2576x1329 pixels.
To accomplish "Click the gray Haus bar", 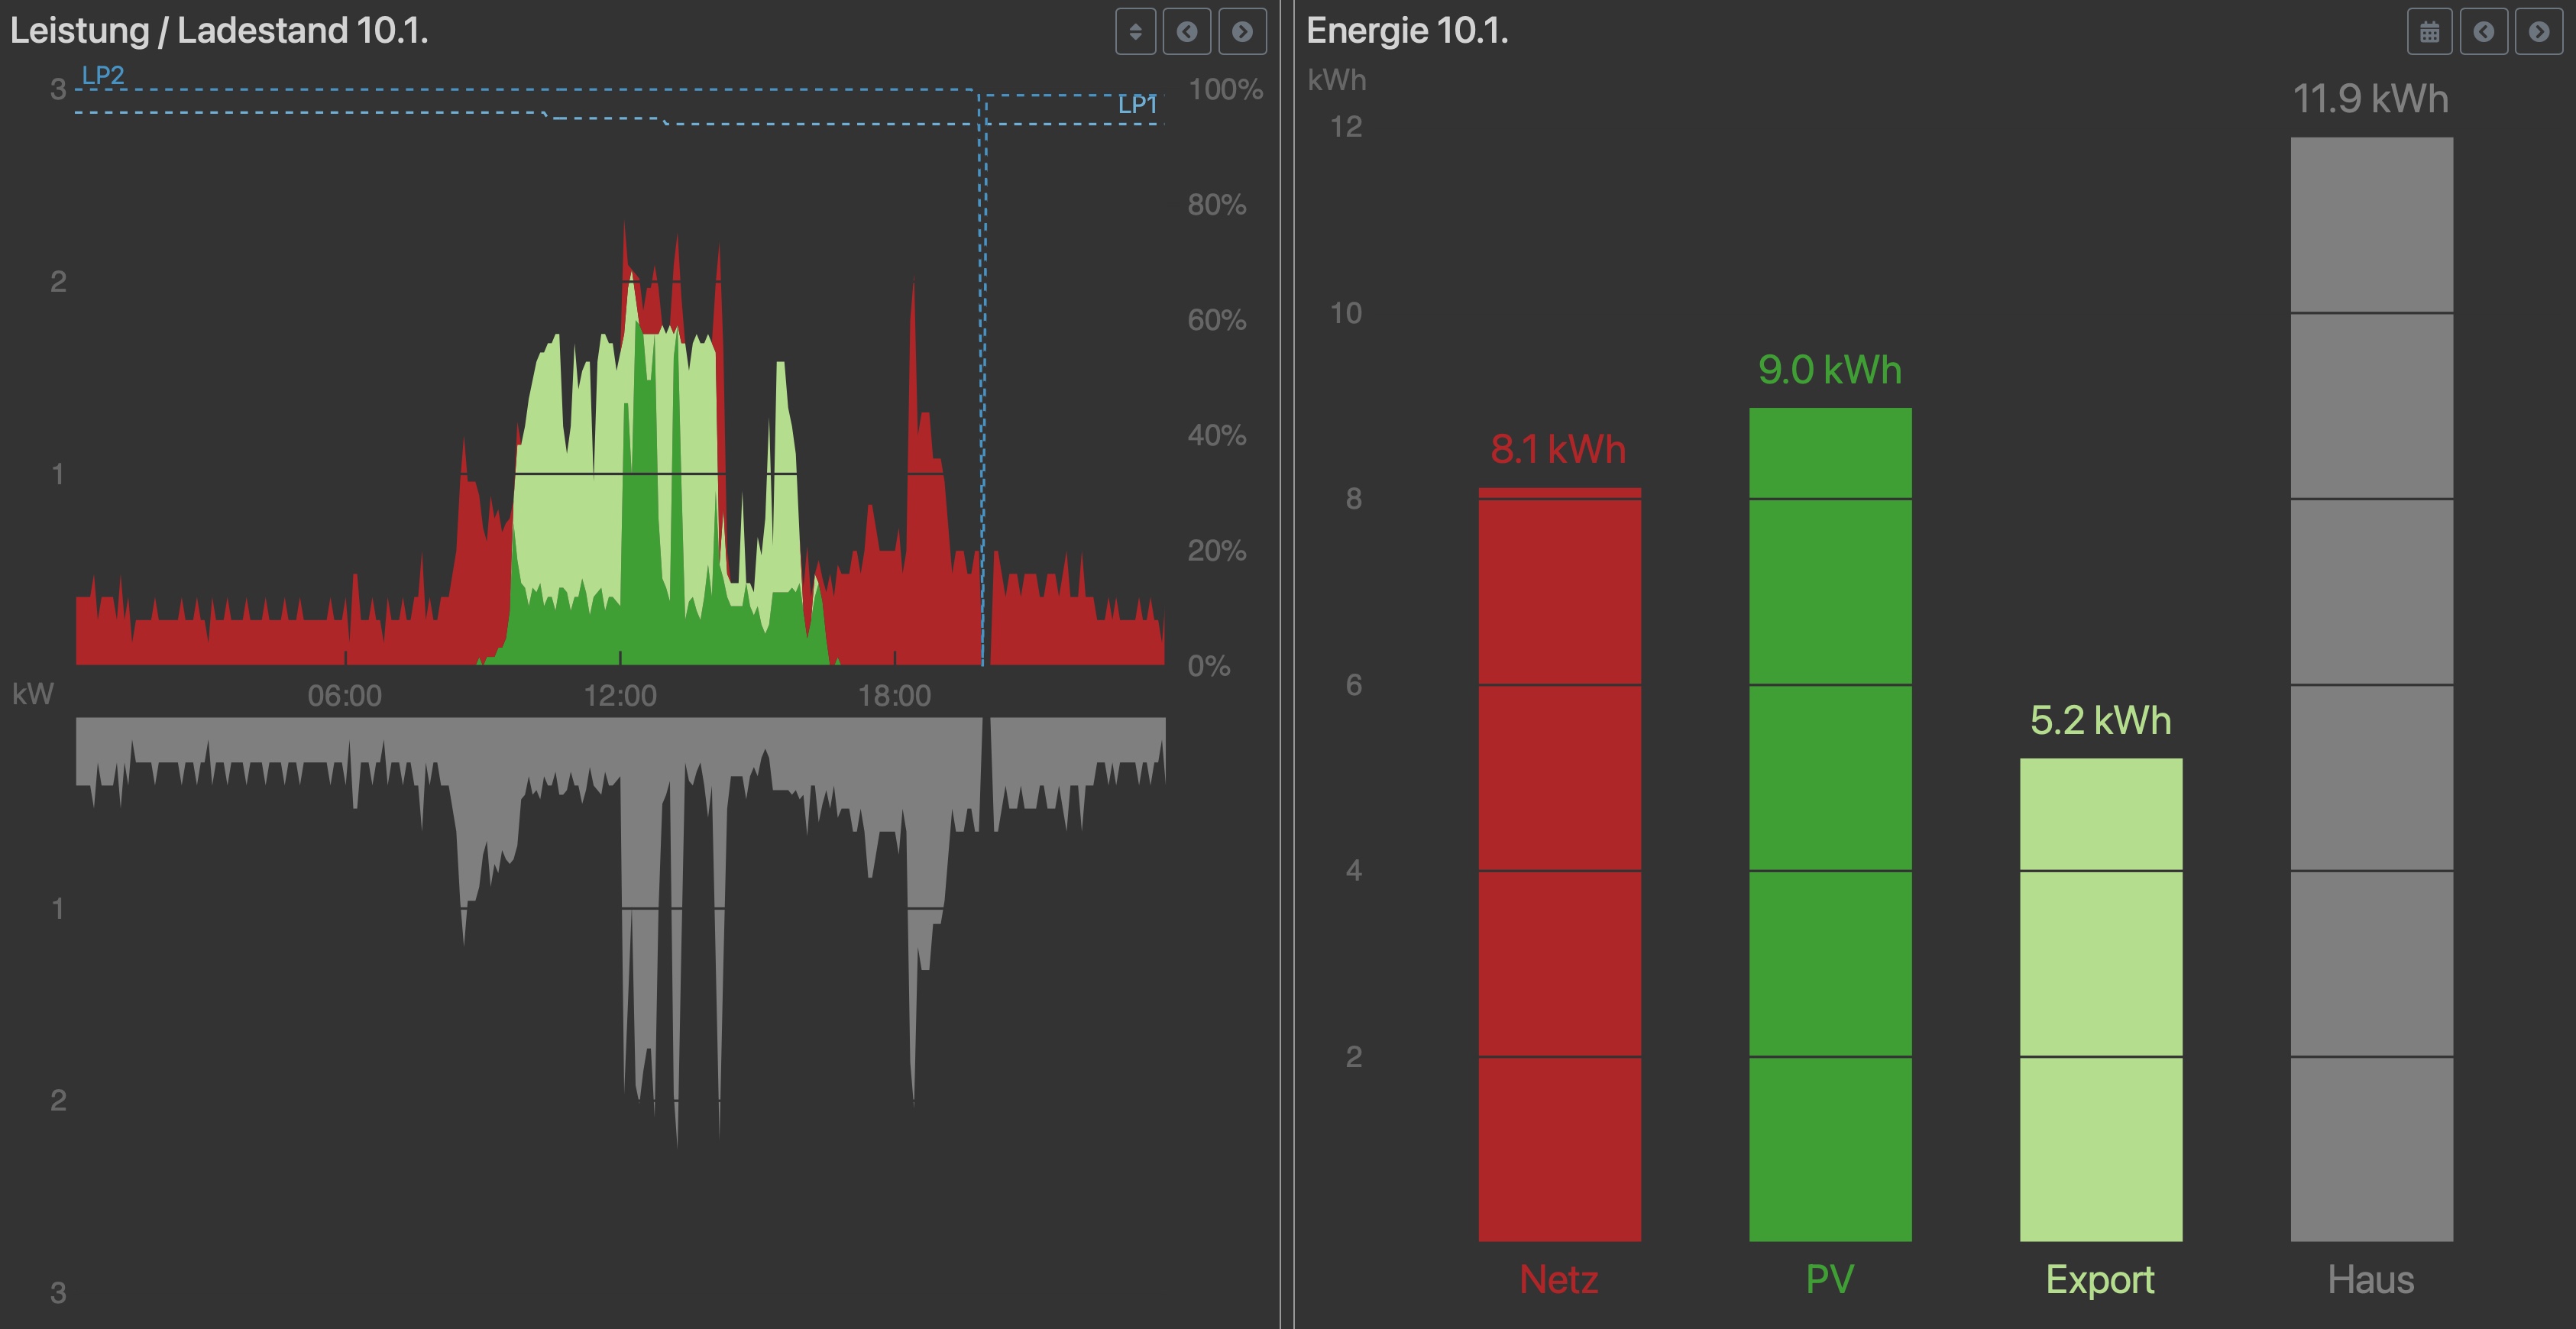I will (x=2371, y=689).
